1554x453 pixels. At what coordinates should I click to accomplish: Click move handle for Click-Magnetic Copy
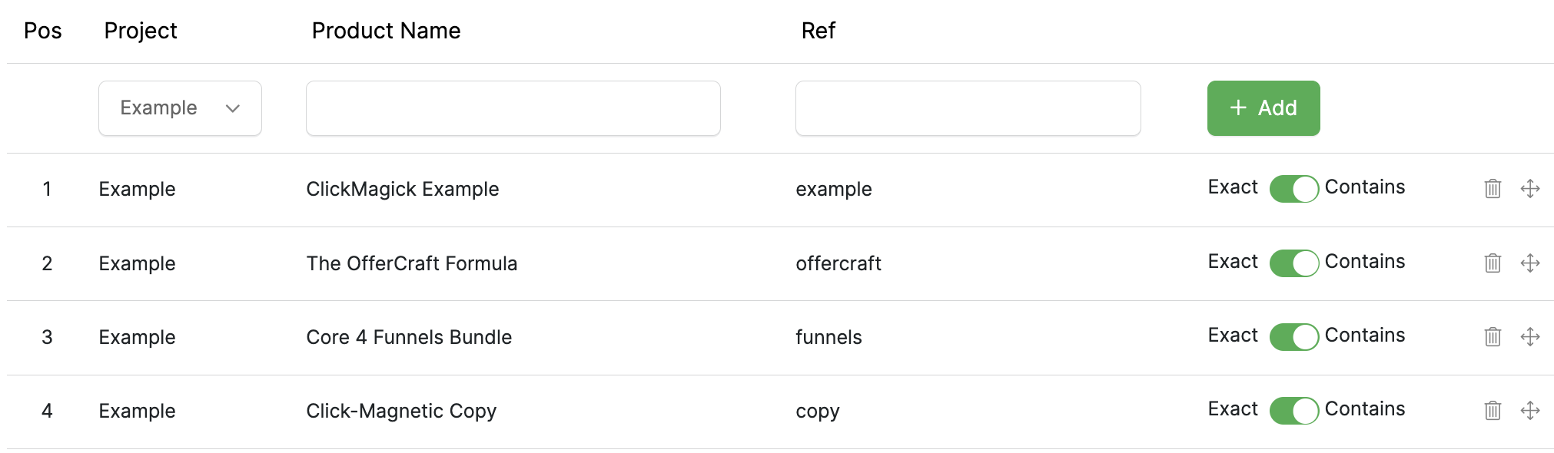(1530, 411)
